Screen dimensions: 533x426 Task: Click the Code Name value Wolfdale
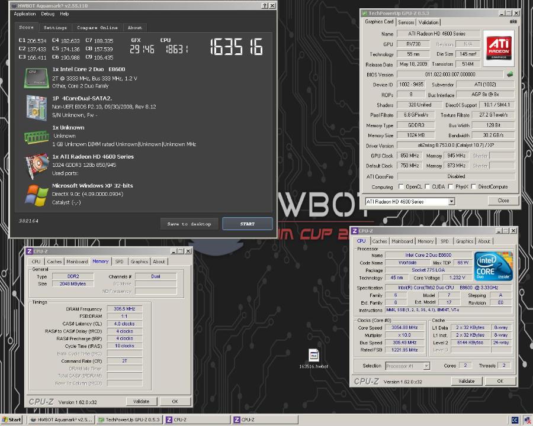(407, 263)
